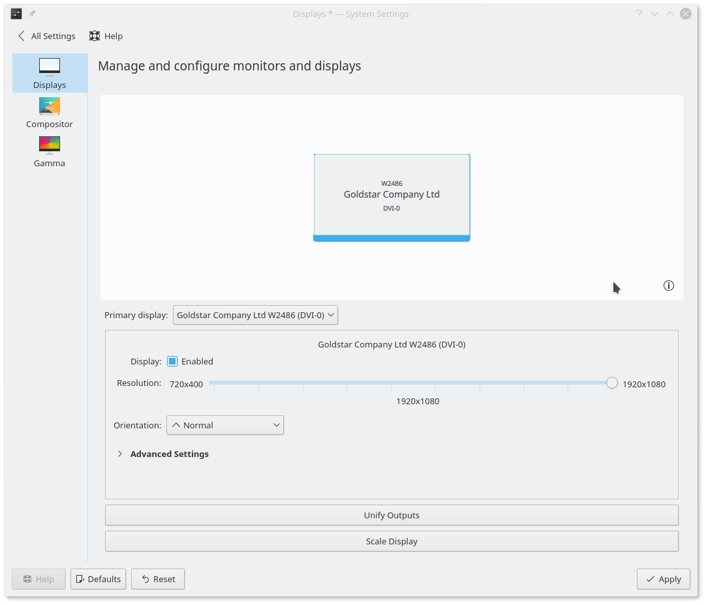The height and width of the screenshot is (605, 706).
Task: Click the Defaults button
Action: coord(98,579)
